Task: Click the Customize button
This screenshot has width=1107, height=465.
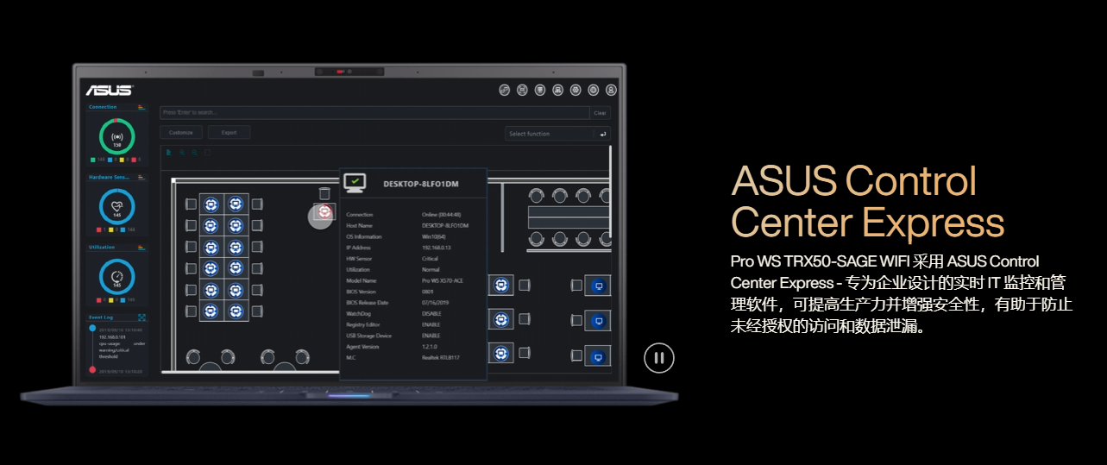Action: (x=181, y=133)
